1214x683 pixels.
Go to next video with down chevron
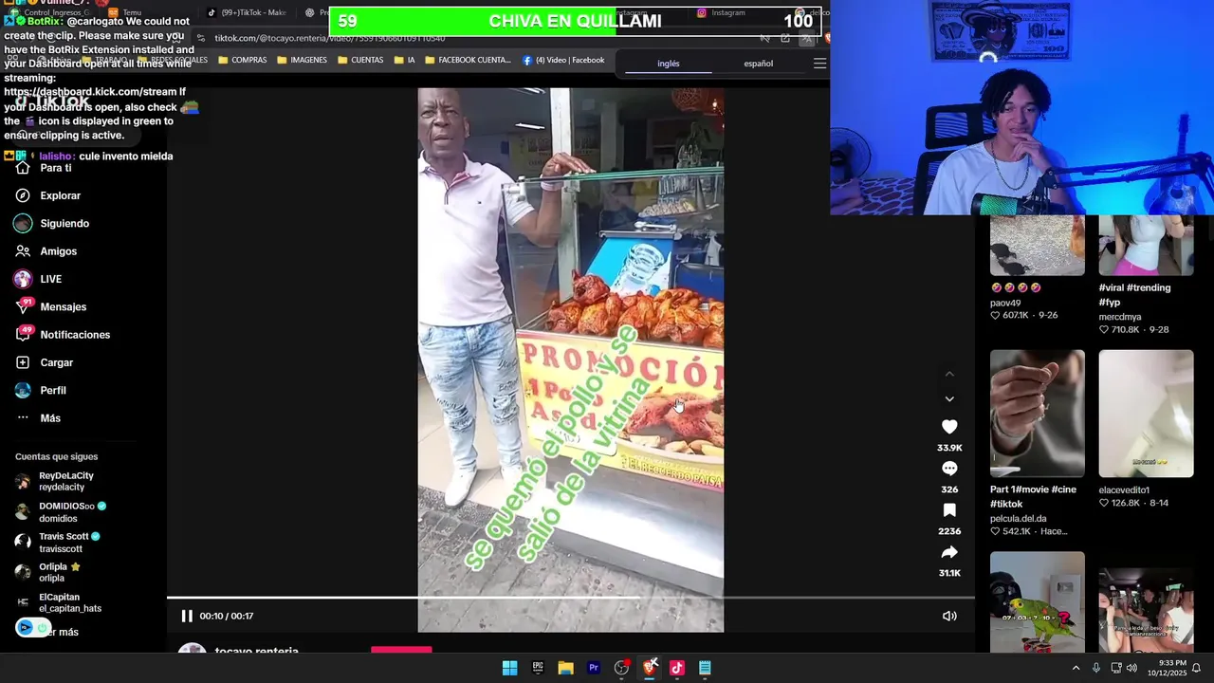[949, 398]
